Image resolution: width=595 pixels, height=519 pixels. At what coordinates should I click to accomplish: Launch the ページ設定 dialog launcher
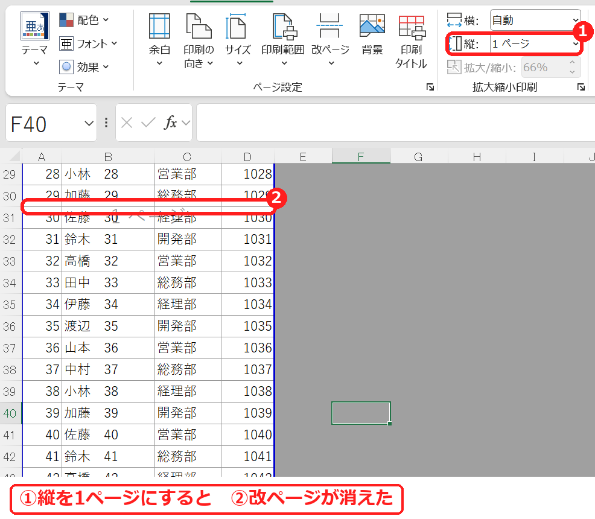(x=430, y=88)
